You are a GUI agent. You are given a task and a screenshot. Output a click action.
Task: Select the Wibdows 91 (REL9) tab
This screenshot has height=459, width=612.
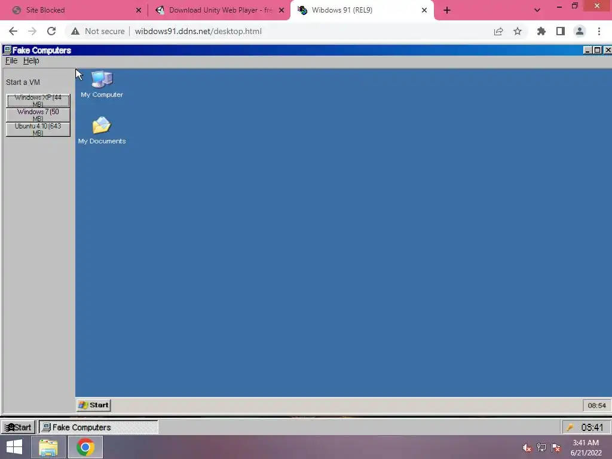(x=362, y=10)
